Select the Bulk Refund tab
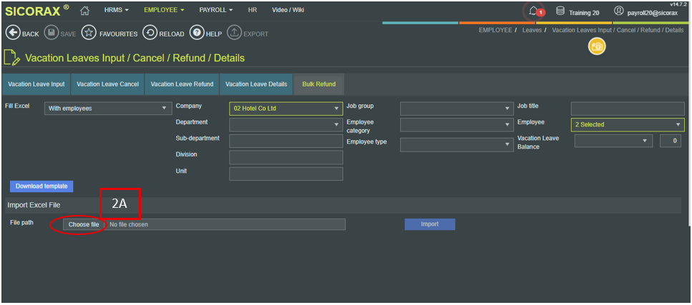This screenshot has width=692, height=305. (x=318, y=84)
